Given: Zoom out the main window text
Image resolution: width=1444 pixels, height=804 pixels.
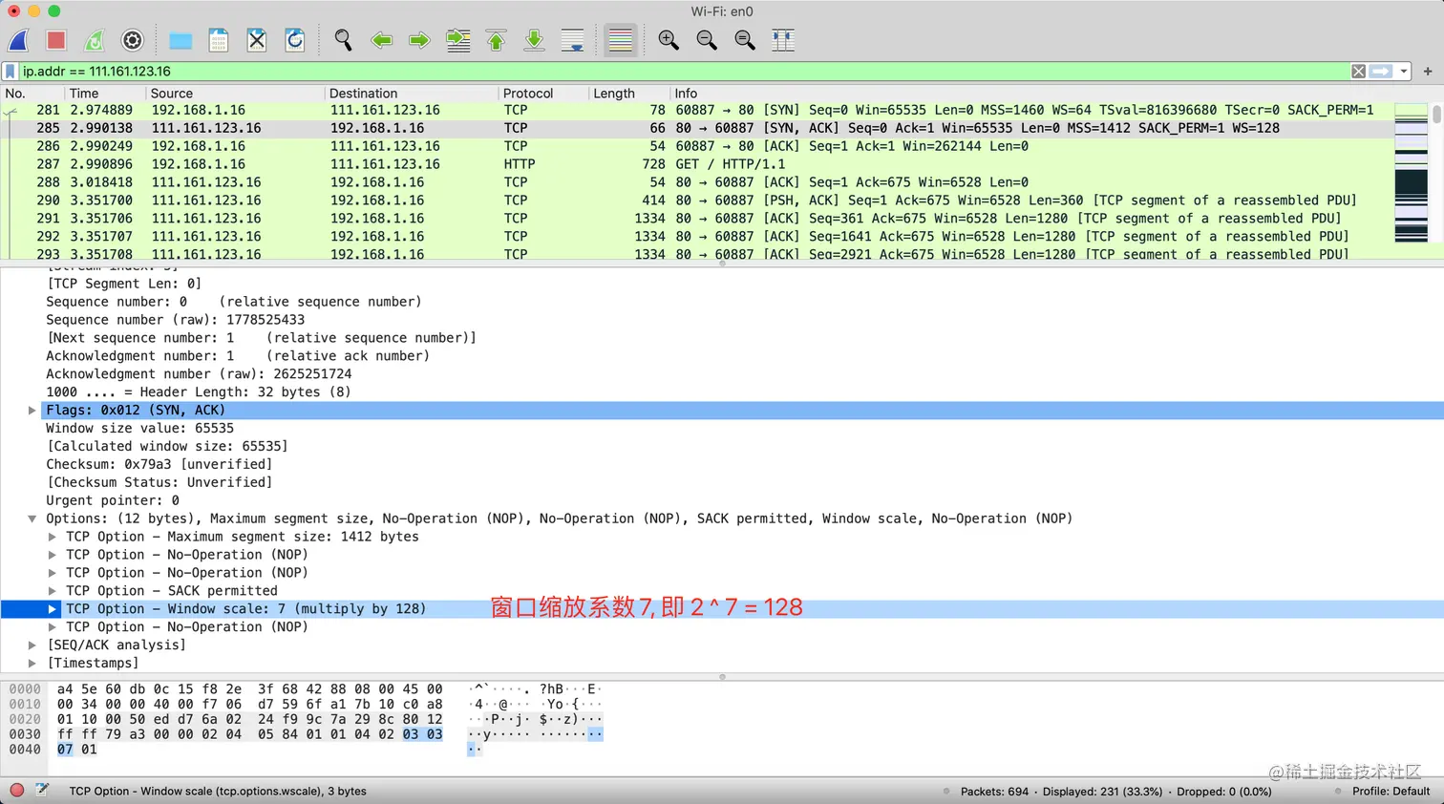Looking at the screenshot, I should 707,40.
